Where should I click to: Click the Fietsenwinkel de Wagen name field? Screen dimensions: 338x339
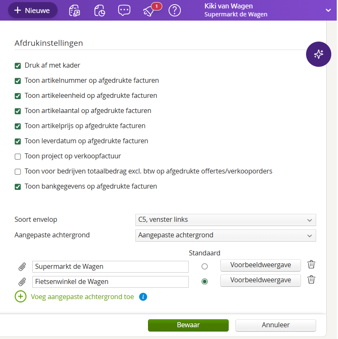tap(110, 282)
